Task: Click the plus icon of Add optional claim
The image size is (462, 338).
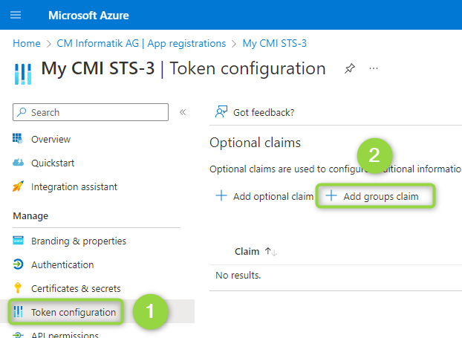Action: [x=221, y=195]
